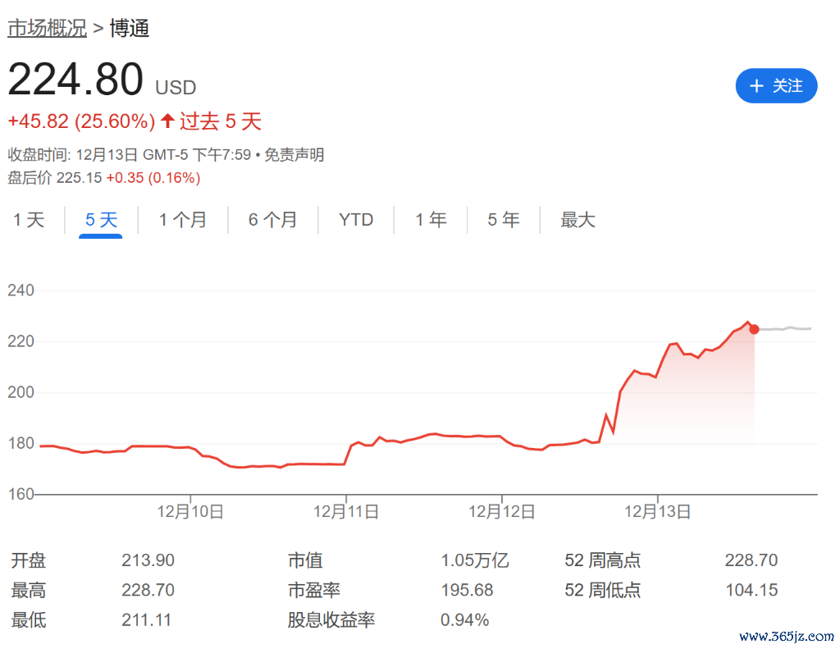This screenshot has height=649, width=840.
Task: Open the 市场概况 breadcrumb link
Action: click(47, 28)
